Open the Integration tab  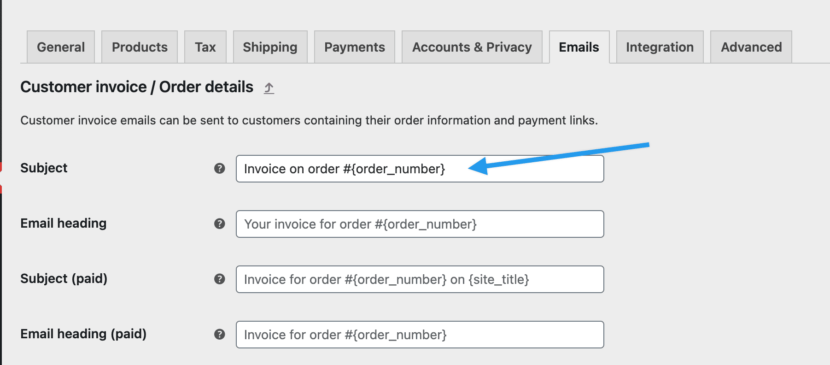(660, 47)
